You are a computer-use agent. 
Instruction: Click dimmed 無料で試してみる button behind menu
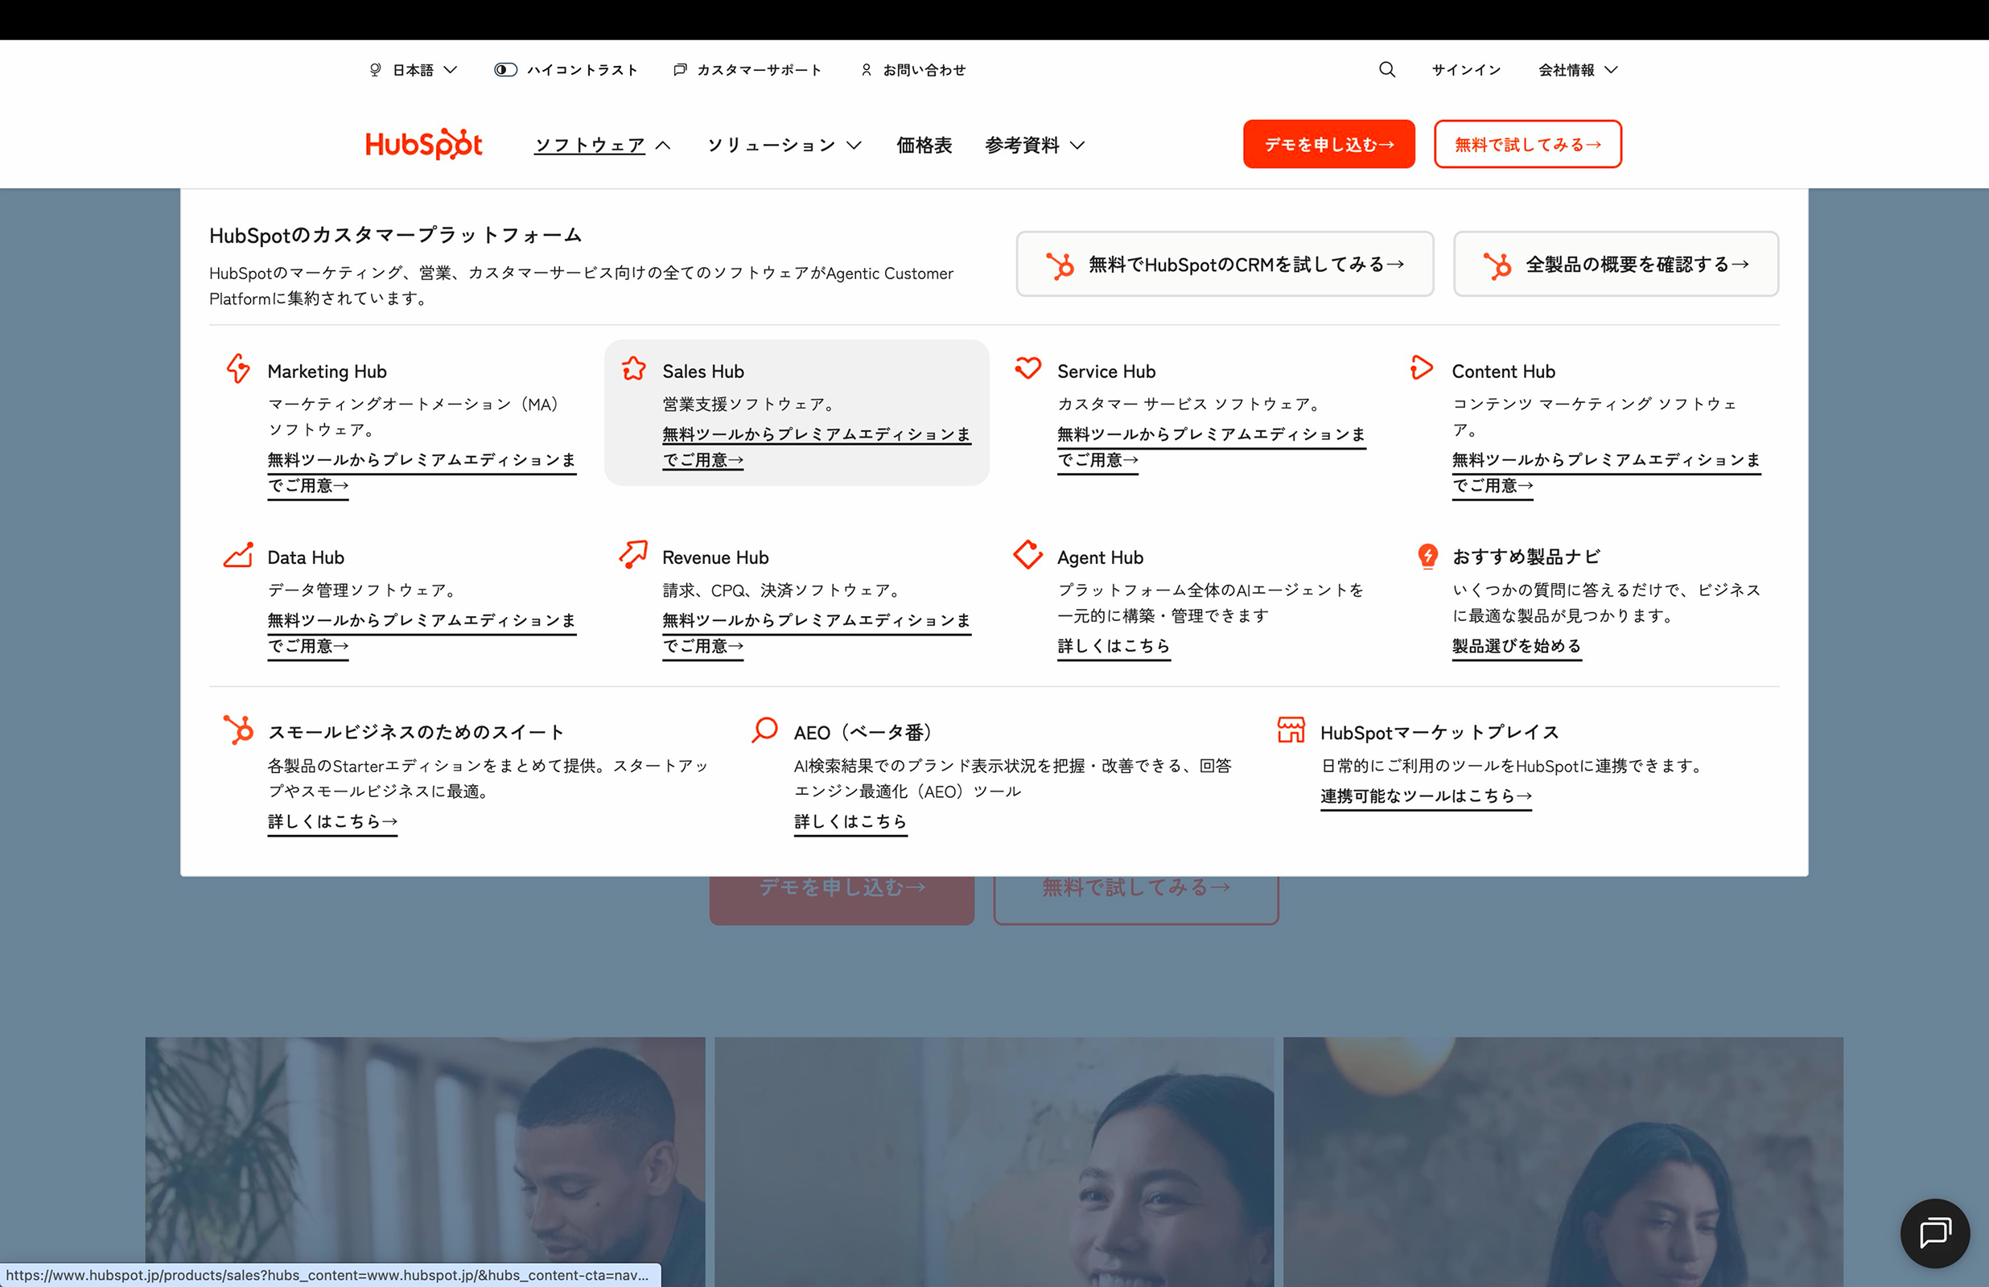pyautogui.click(x=1136, y=899)
